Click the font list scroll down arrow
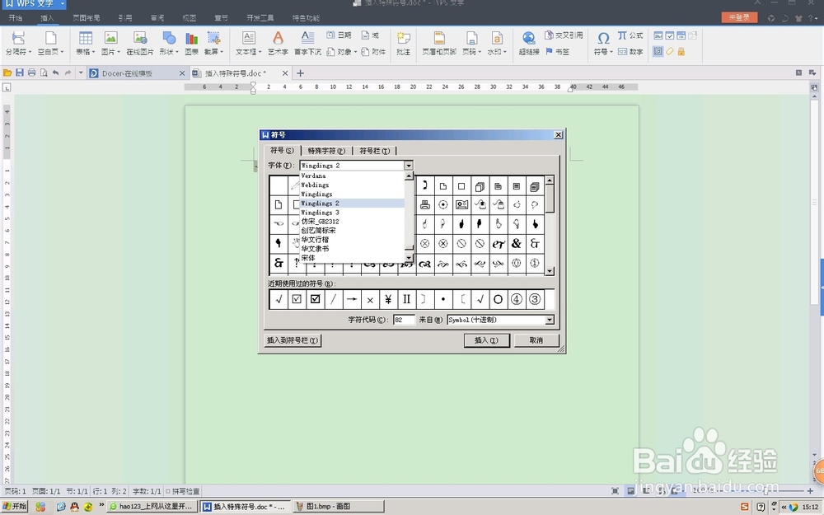Image resolution: width=824 pixels, height=515 pixels. point(409,258)
